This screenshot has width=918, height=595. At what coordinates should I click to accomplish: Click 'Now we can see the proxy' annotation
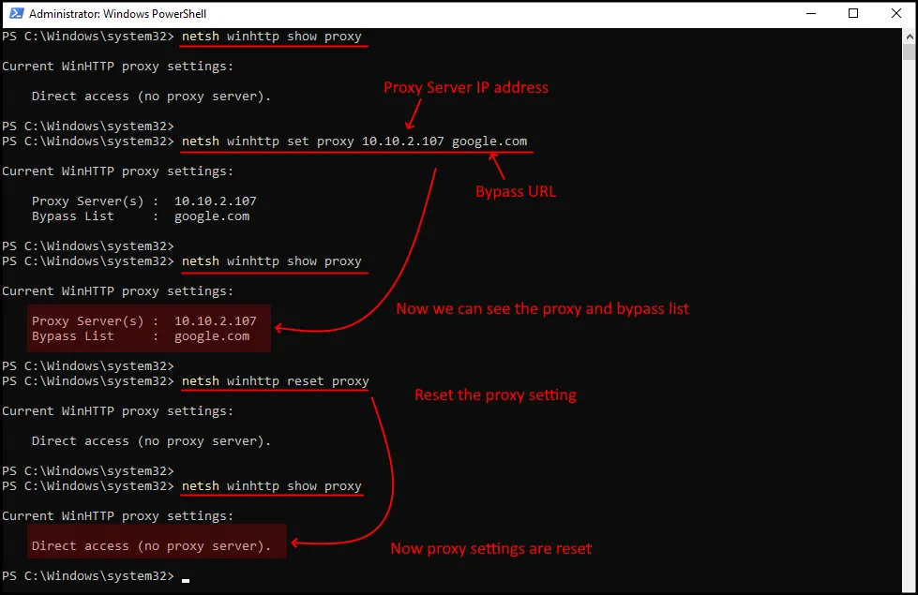542,308
